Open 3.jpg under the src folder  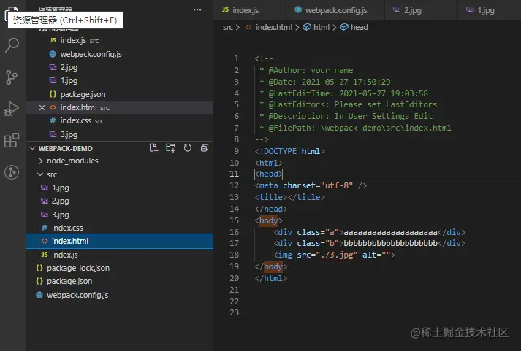point(120,215)
